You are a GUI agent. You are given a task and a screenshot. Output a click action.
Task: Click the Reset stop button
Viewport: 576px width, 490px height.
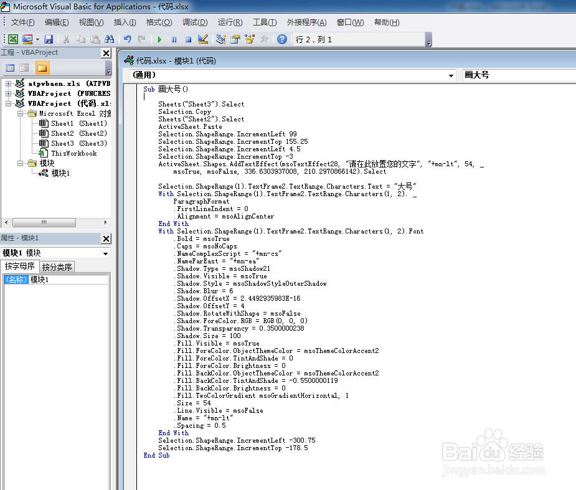pos(189,39)
